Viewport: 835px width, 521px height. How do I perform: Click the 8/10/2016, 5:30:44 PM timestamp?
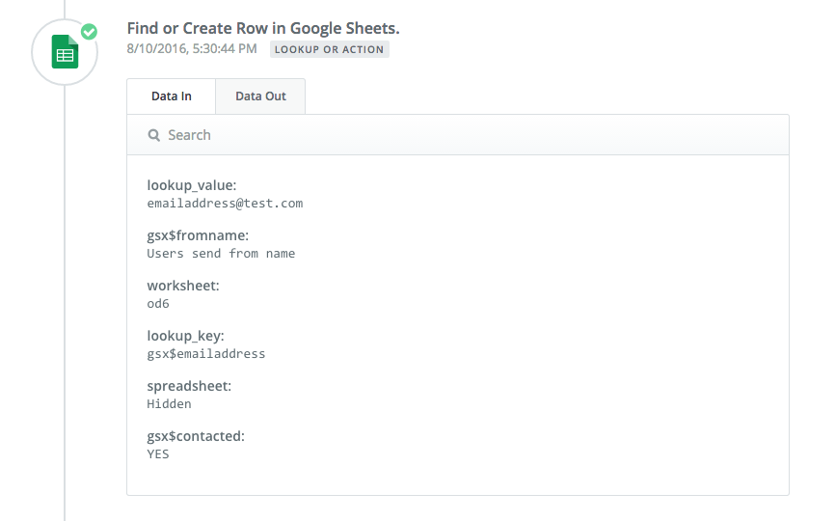(x=192, y=49)
